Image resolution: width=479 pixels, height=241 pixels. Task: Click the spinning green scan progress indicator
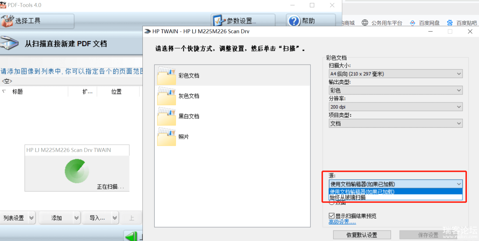77,171
